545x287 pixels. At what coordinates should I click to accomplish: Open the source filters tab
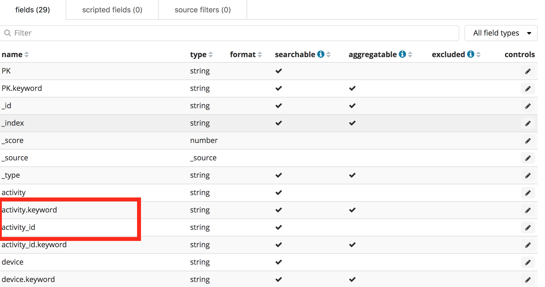[203, 10]
